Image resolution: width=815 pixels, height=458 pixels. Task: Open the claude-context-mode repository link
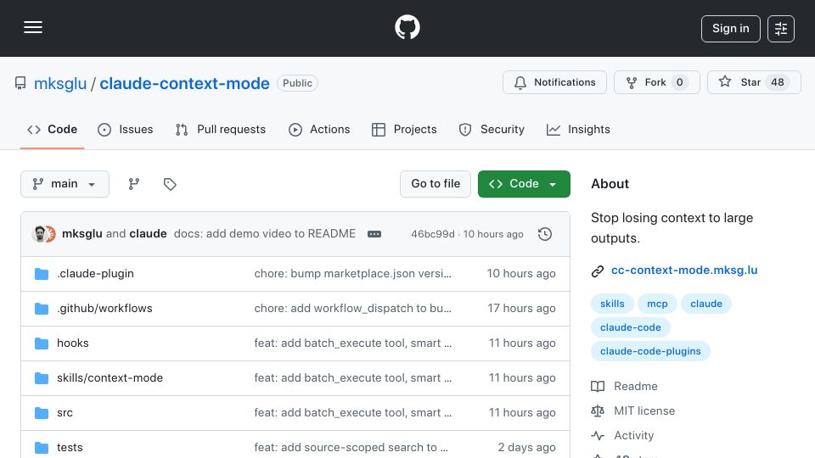click(x=184, y=83)
